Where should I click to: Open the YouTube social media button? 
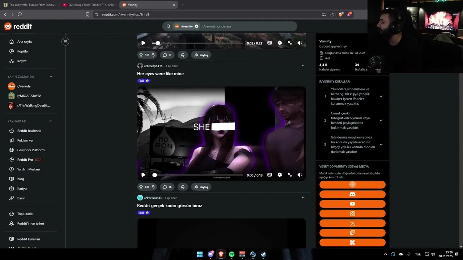(352, 204)
